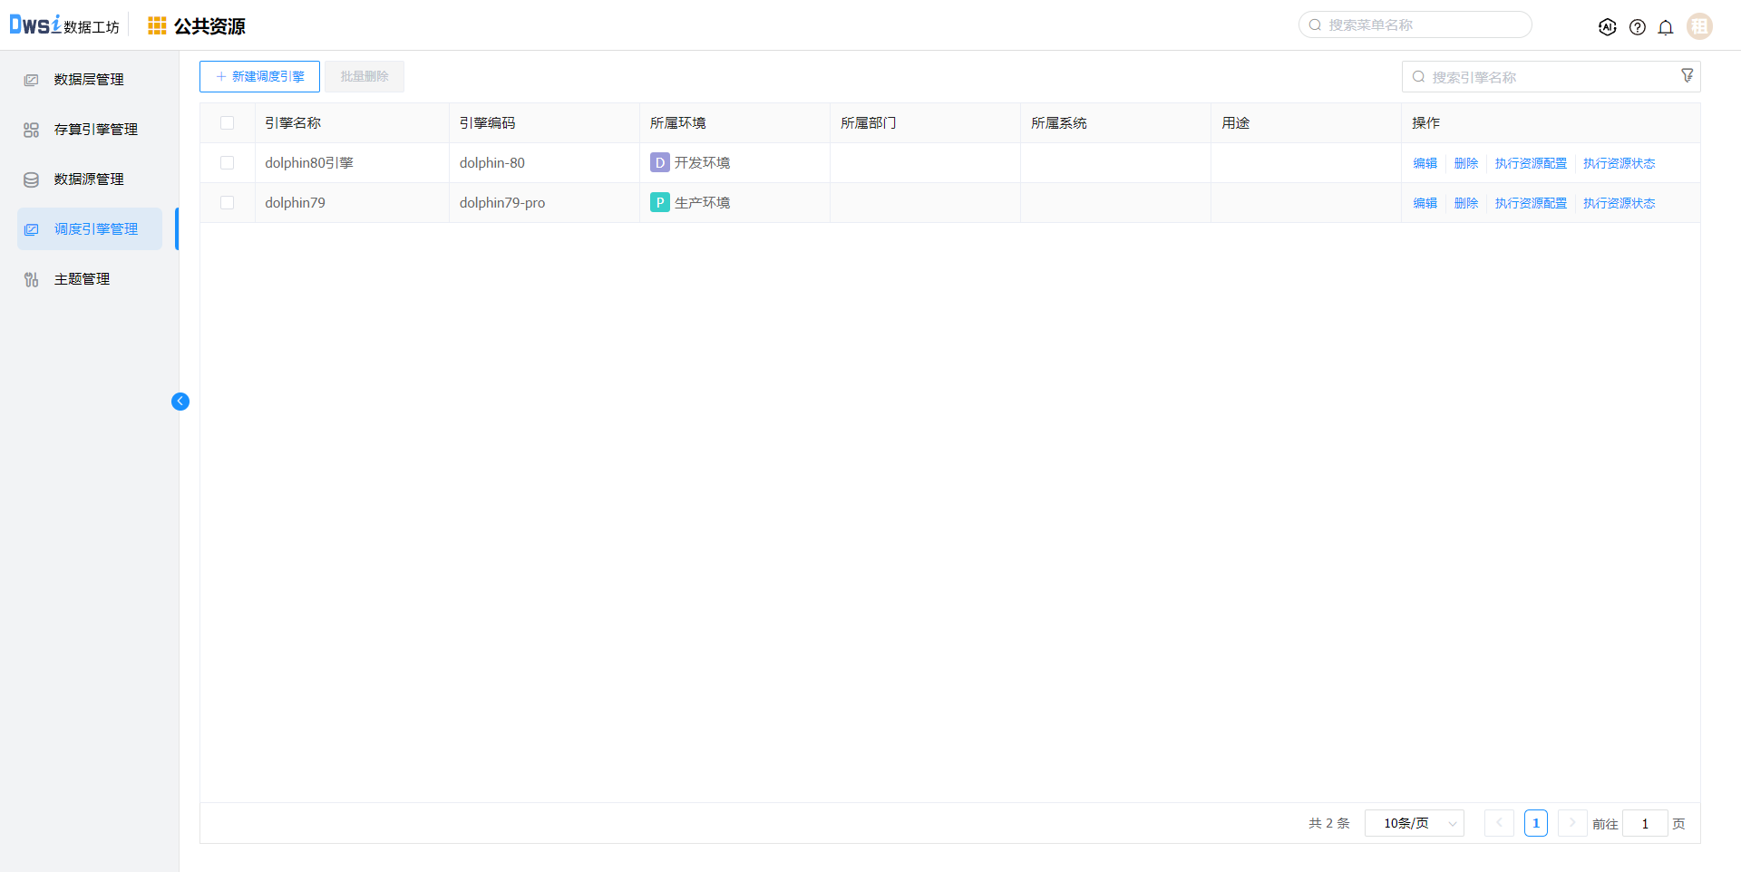The image size is (1741, 872).
Task: Open the 公共资源 app grid icon
Action: click(157, 26)
